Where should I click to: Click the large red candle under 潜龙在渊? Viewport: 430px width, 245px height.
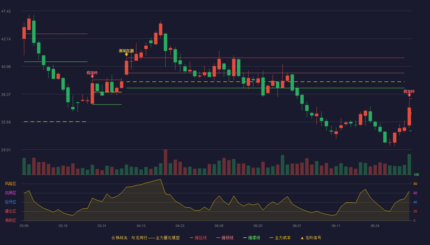(x=127, y=67)
